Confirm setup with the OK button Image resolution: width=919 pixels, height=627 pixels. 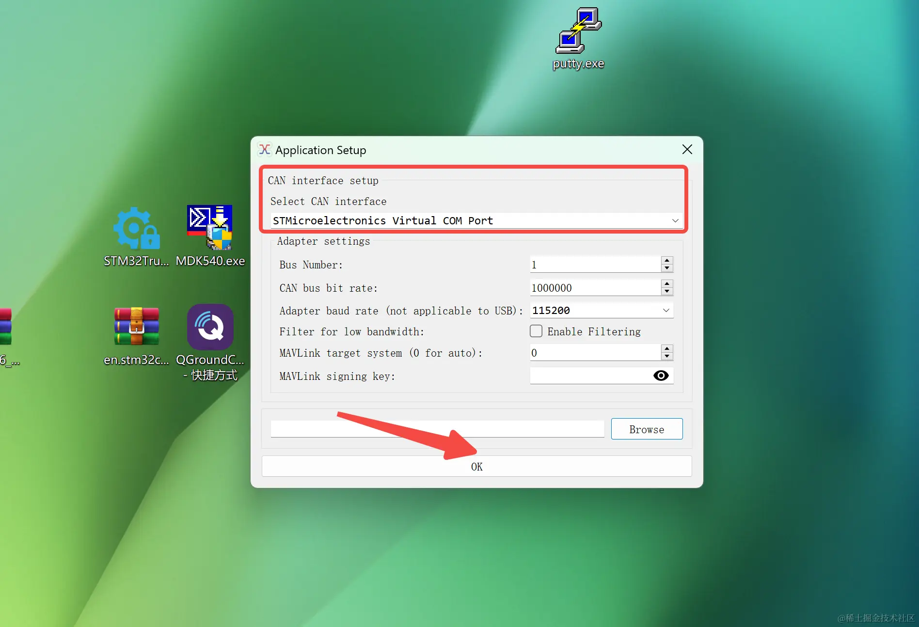click(x=476, y=466)
